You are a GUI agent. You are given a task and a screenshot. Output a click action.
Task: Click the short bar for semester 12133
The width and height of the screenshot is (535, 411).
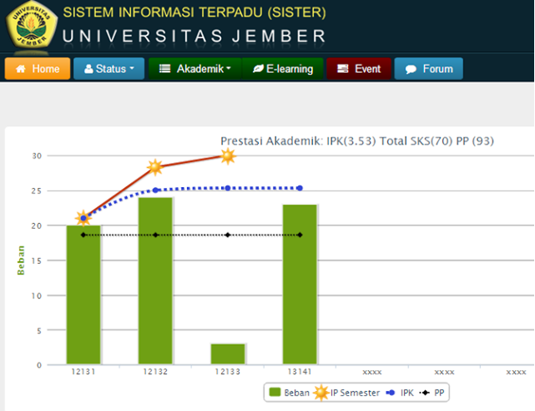coord(227,354)
